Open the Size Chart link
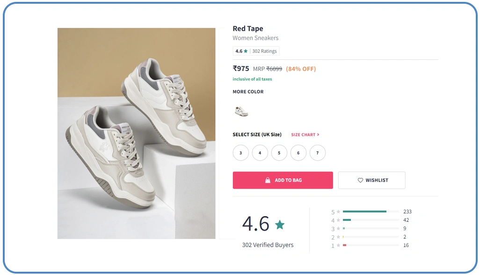This screenshot has height=275, width=480. (305, 135)
